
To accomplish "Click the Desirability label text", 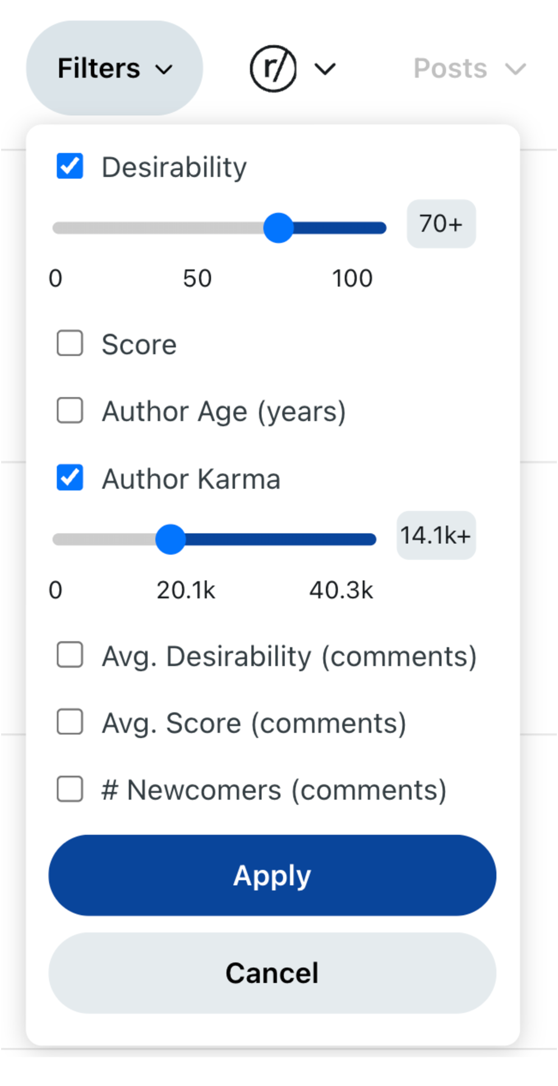I will (x=174, y=167).
